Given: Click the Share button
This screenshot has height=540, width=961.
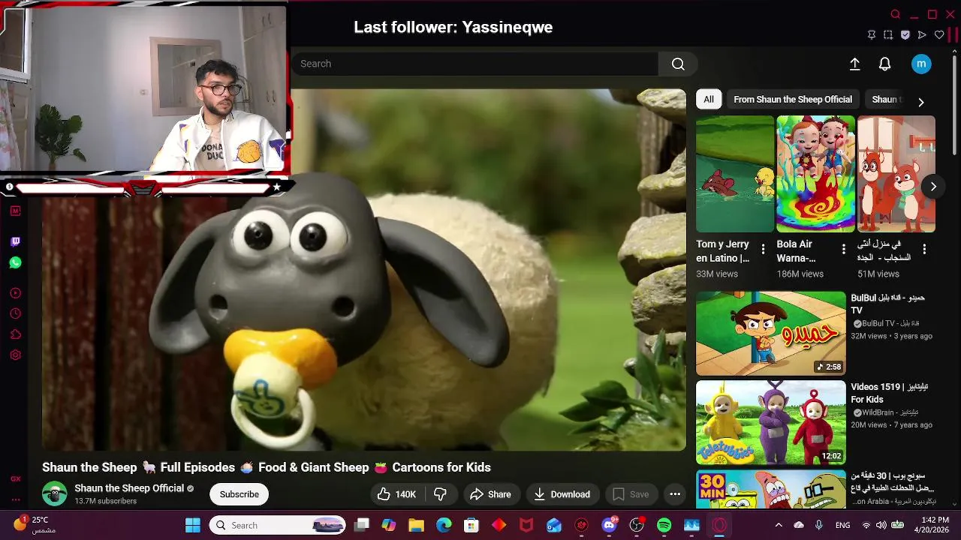Looking at the screenshot, I should 490,494.
